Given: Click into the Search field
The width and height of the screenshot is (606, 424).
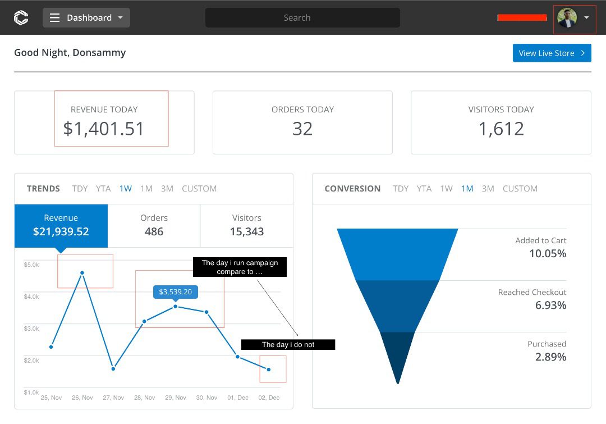Looking at the screenshot, I should point(302,17).
